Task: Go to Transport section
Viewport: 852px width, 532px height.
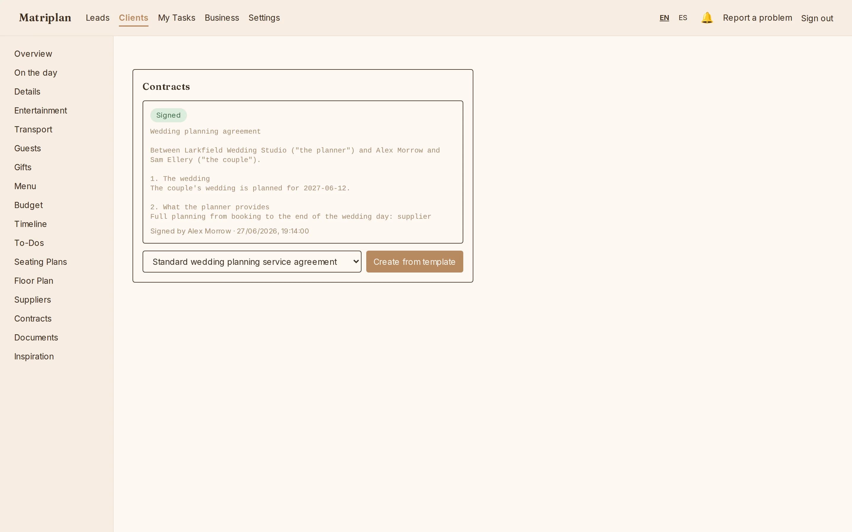Action: pos(33,129)
